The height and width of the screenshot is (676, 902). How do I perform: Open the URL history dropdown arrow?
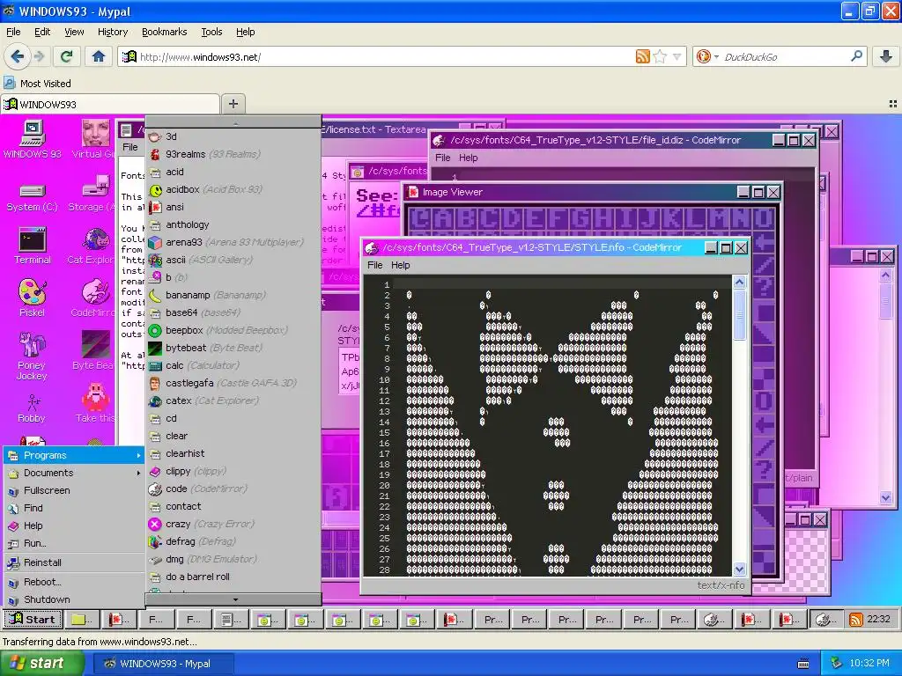pos(677,56)
